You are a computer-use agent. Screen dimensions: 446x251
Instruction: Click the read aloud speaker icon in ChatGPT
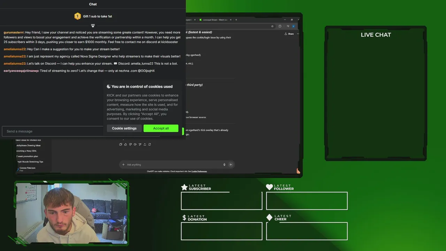135,144
